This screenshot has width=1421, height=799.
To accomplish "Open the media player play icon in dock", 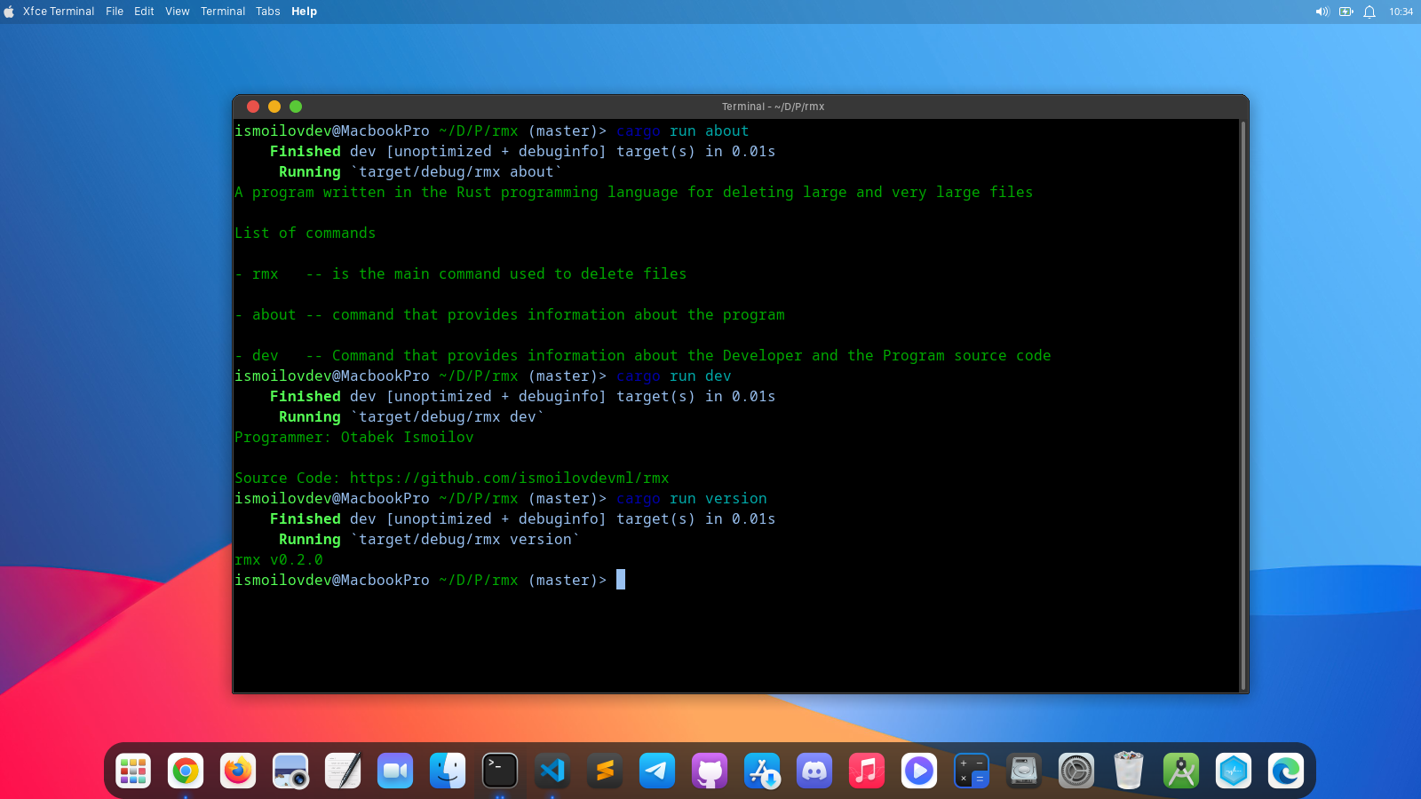I will (x=919, y=771).
